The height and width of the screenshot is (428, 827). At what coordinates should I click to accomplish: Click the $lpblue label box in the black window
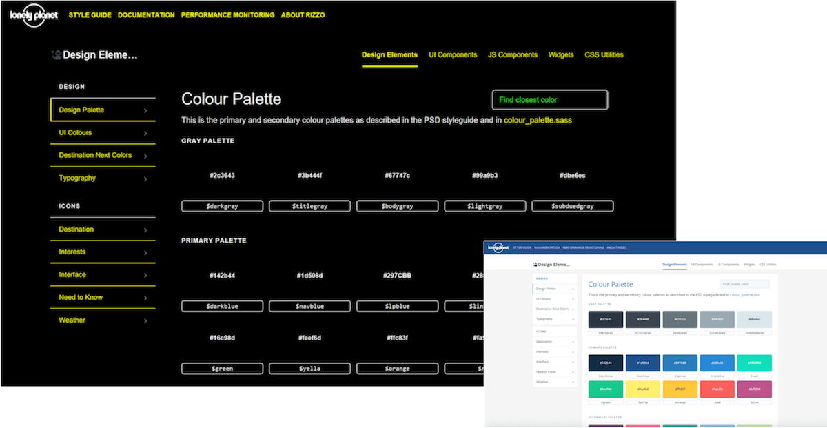click(397, 306)
